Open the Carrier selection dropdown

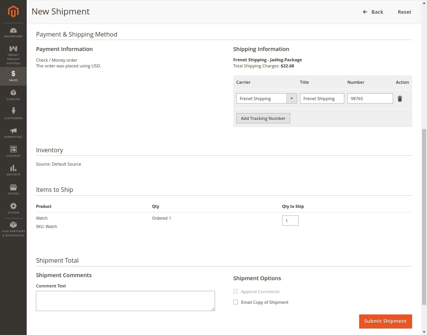coord(292,98)
